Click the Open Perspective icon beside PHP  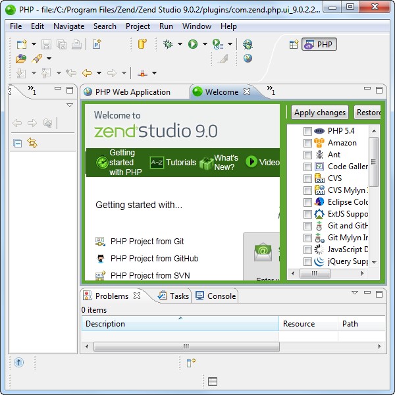[x=294, y=45]
